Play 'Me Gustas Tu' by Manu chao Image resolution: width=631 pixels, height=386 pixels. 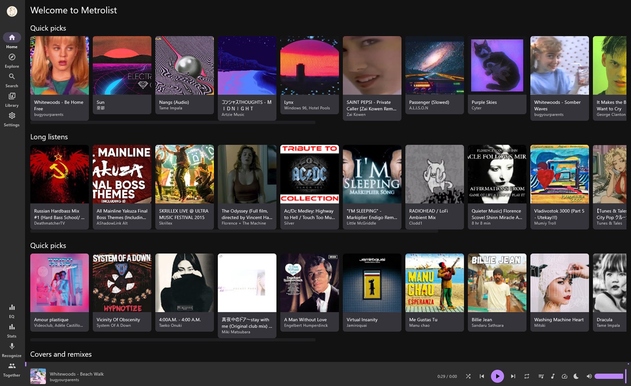pos(435,292)
